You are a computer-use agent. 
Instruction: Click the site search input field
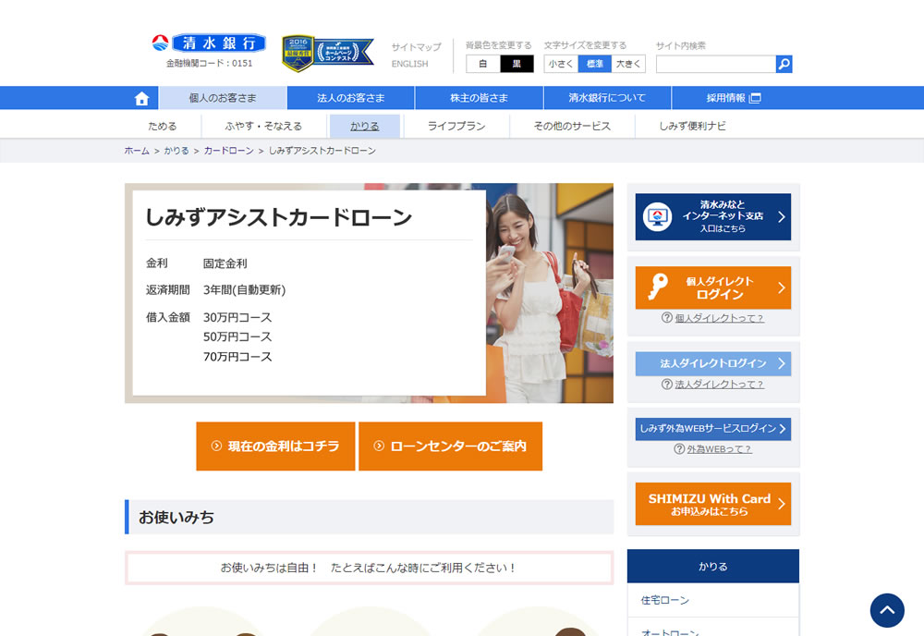(x=716, y=64)
